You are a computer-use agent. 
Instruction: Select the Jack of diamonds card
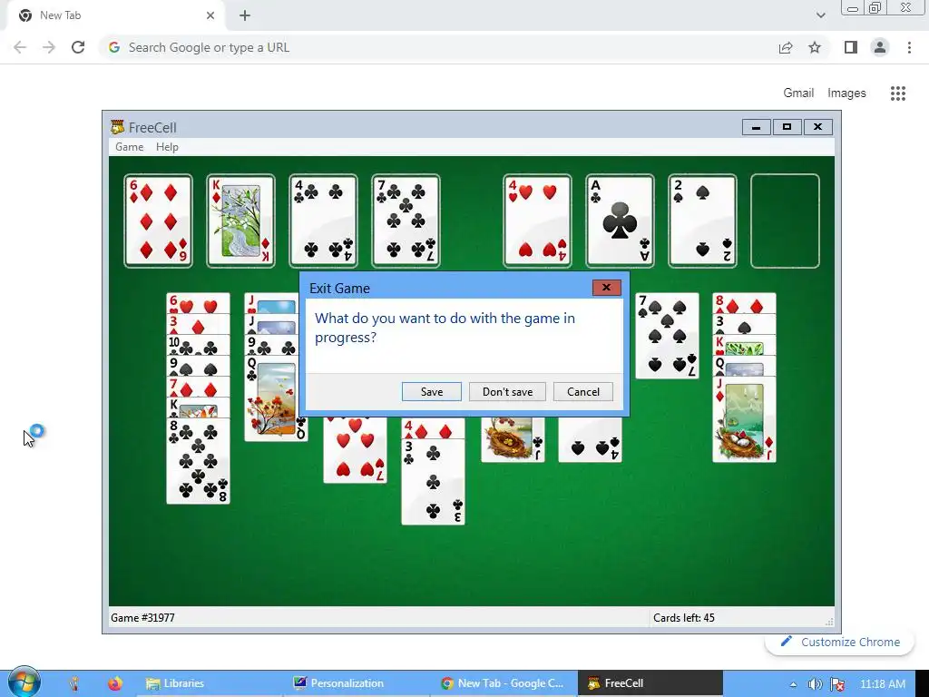pyautogui.click(x=744, y=419)
